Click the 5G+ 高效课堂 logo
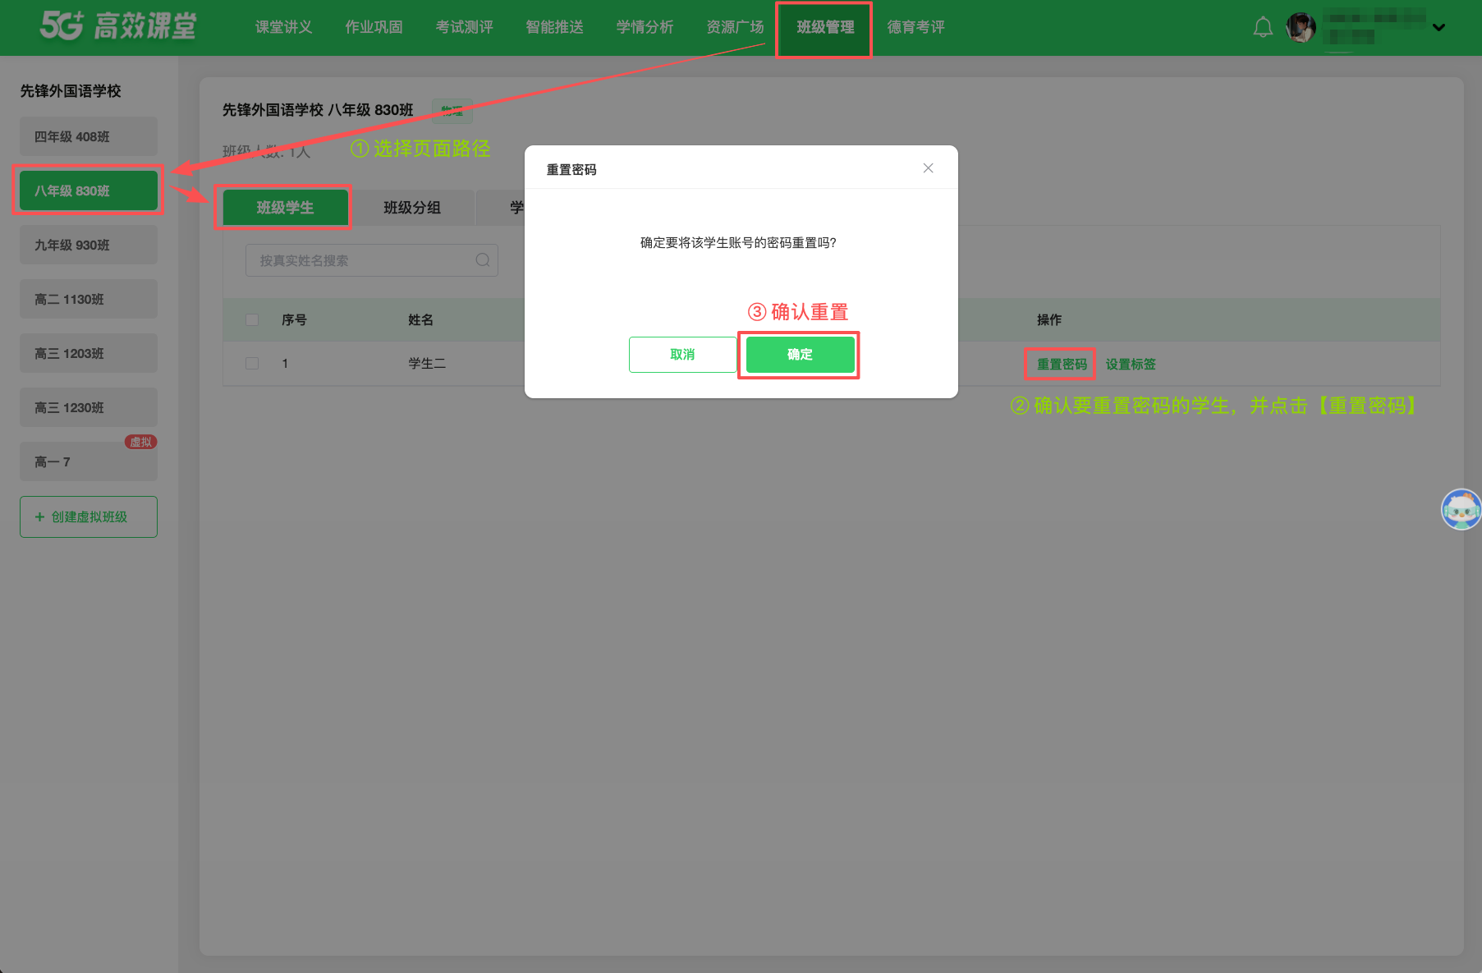The width and height of the screenshot is (1482, 973). 118,26
